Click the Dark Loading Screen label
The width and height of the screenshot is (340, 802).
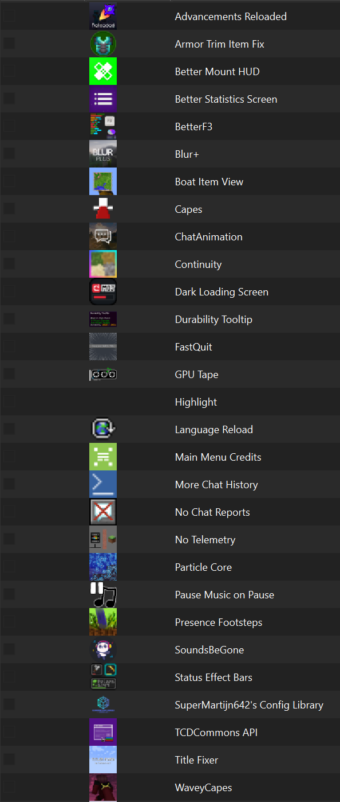coord(222,292)
